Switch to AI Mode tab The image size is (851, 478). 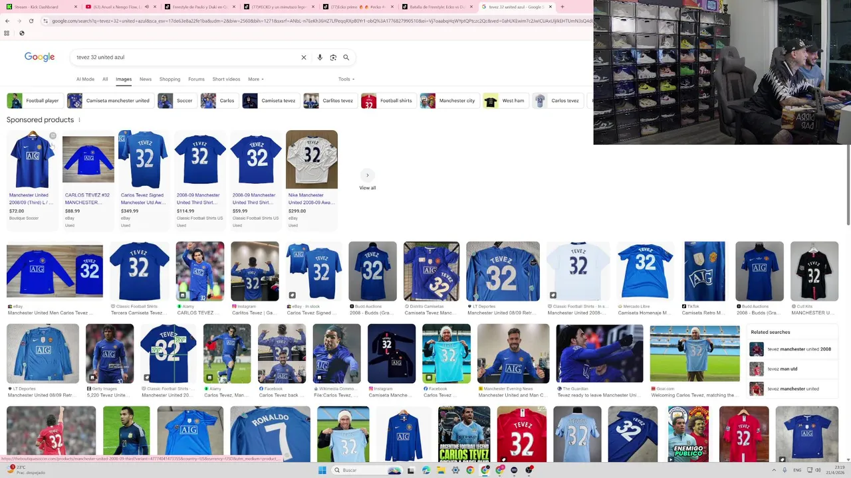pyautogui.click(x=85, y=79)
